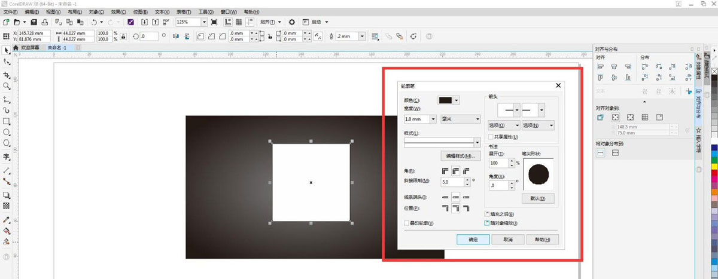Select the Zoom tool in the toolbox
718x279 pixels.
[7, 86]
